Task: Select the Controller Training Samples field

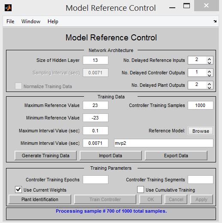Action: [201, 105]
